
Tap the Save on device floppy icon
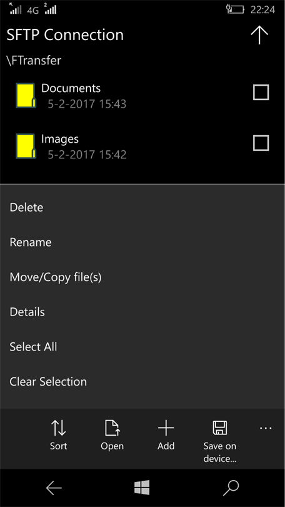tap(220, 428)
